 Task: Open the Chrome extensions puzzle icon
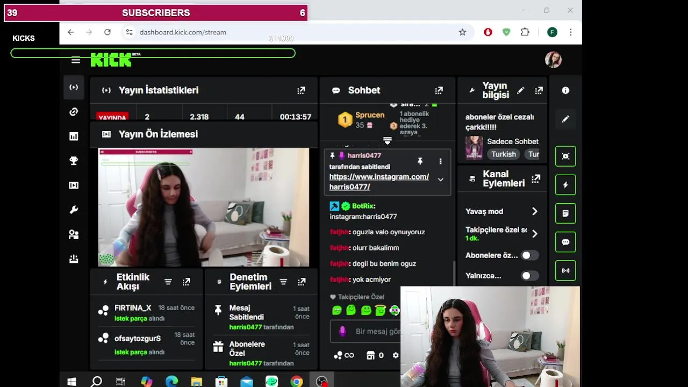525,32
